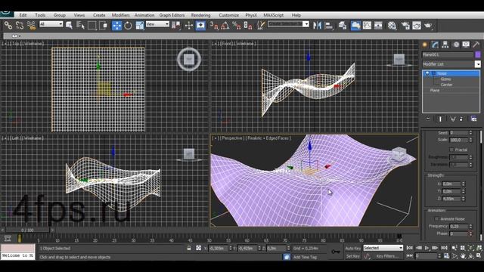
Task: Toggle the Spinner Snap icon
Action: [248, 25]
